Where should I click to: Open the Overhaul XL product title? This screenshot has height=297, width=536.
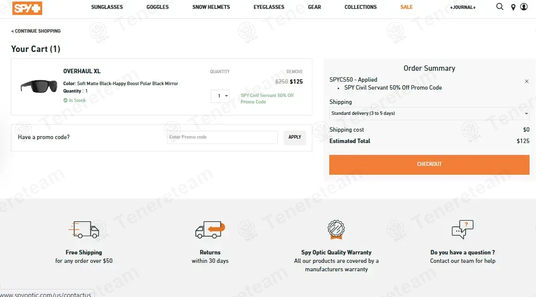click(x=82, y=71)
